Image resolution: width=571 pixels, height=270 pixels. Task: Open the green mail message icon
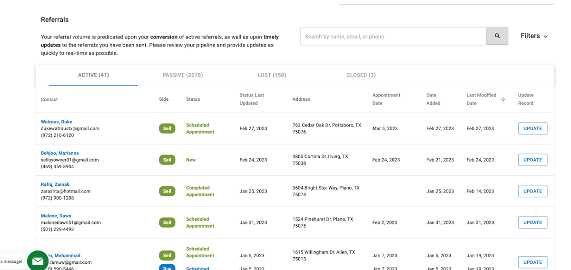(38, 260)
